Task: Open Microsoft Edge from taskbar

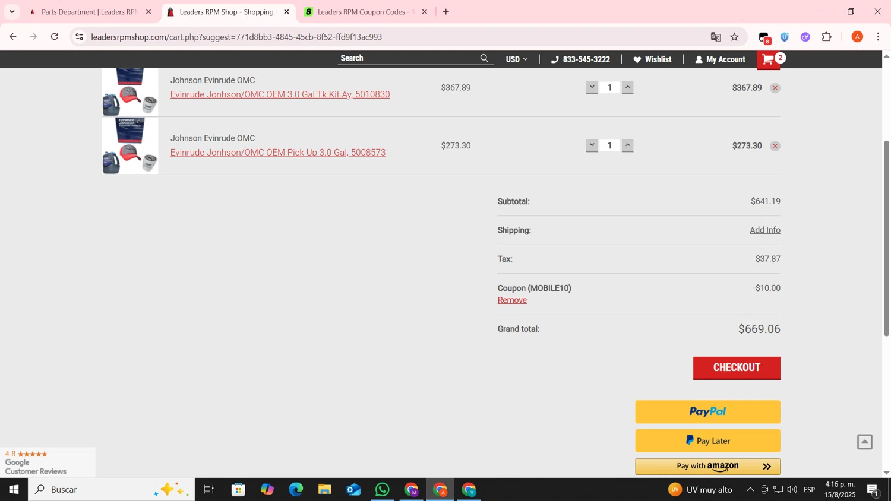Action: tap(296, 490)
